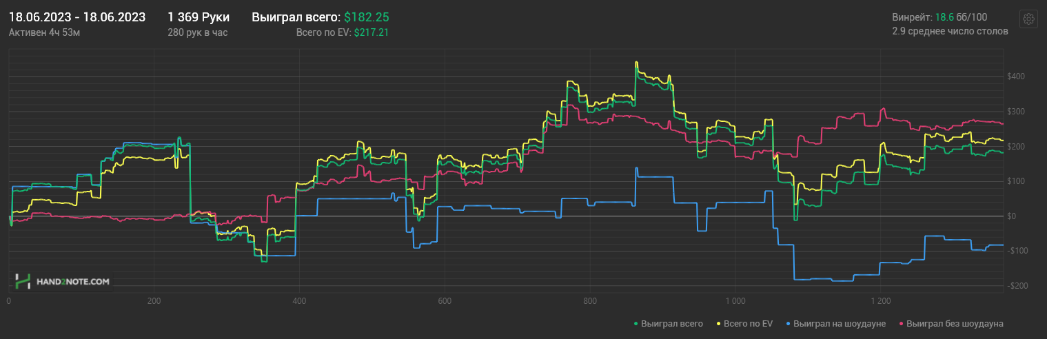Click the $400 y-axis label

(x=1015, y=76)
